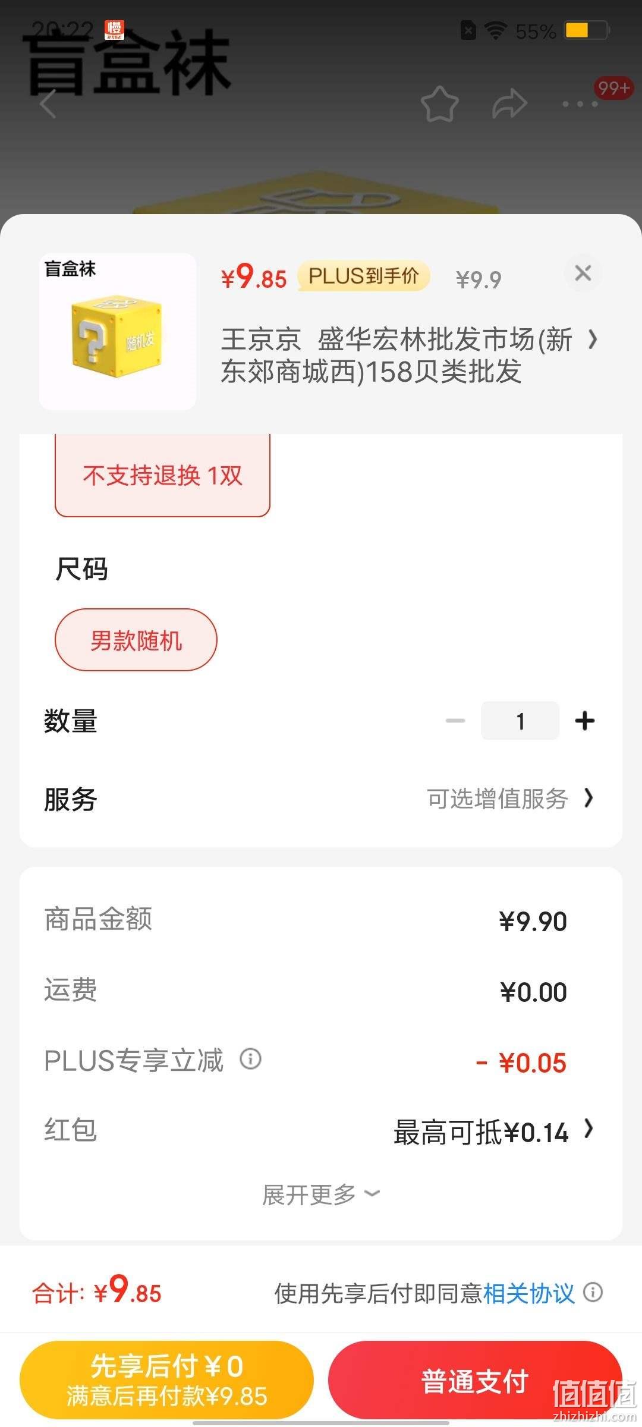Image resolution: width=642 pixels, height=1427 pixels.
Task: Open the delivery address chevron
Action: coord(592,340)
